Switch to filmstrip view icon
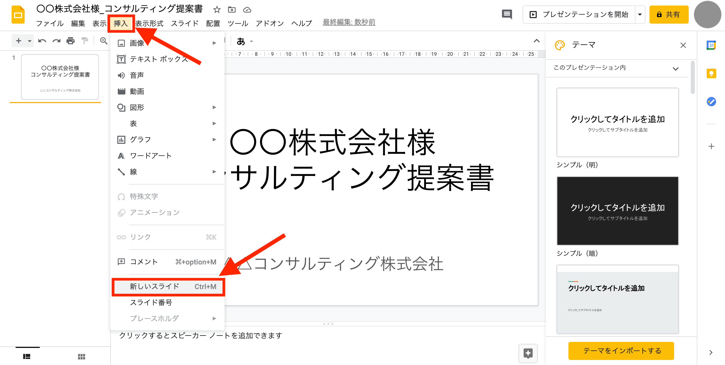Screen dimensions: 725x365 (27, 356)
